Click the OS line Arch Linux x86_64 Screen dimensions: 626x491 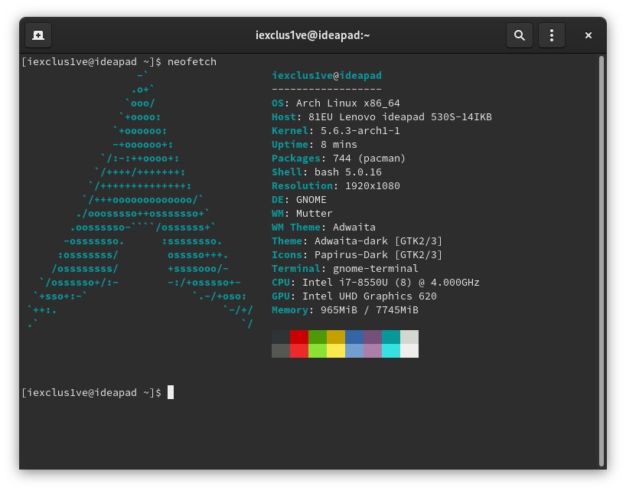click(x=336, y=103)
